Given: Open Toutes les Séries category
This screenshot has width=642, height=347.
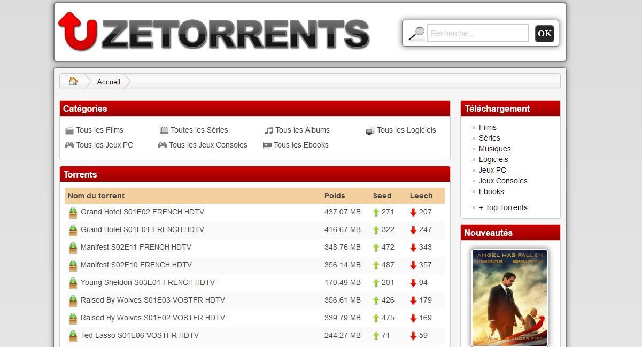Looking at the screenshot, I should click(x=199, y=130).
